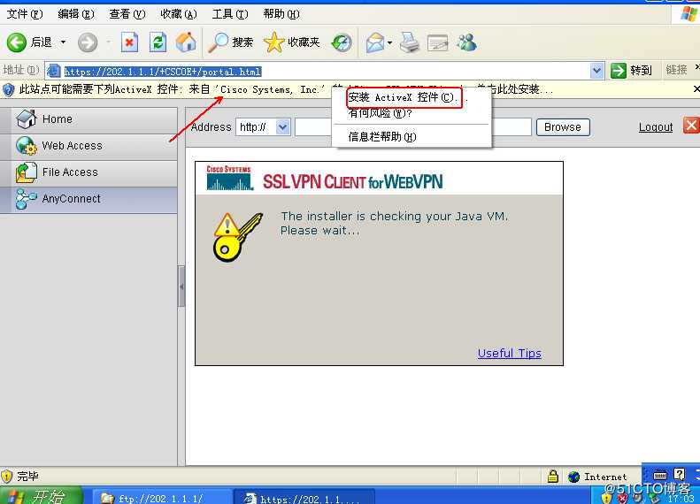Switch to the ftp://202.1.1.1/ taskbar window

162,497
